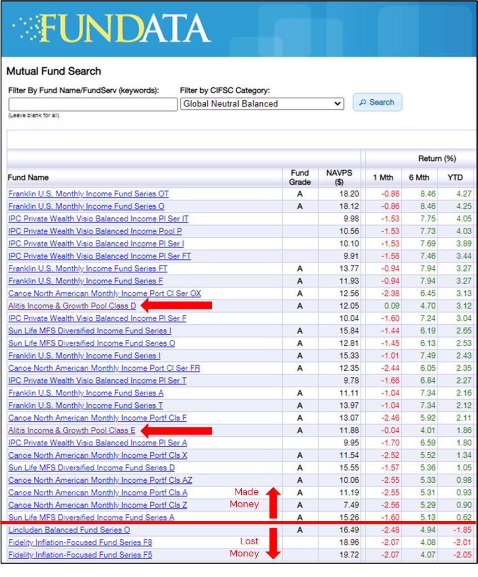478x577 pixels.
Task: Open Sun Life MFS Diversified Income Fund Series D
Action: pos(91,468)
